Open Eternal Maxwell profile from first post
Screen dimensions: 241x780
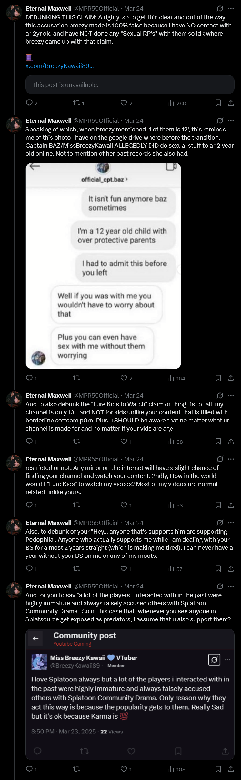48,8
